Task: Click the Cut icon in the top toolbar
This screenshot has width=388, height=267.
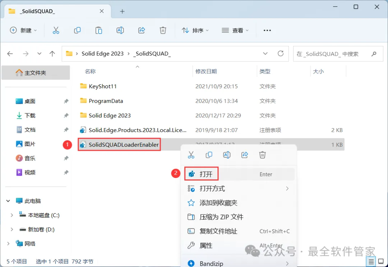Action: pyautogui.click(x=56, y=31)
